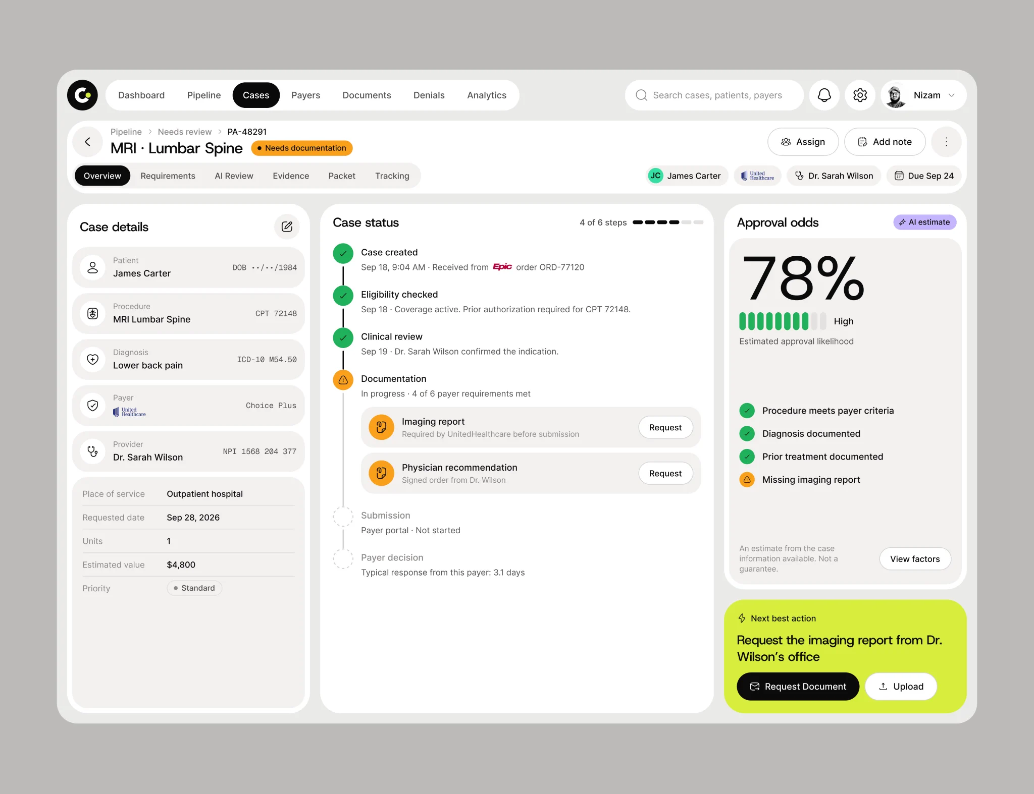Click the search magnifier icon

(x=641, y=95)
